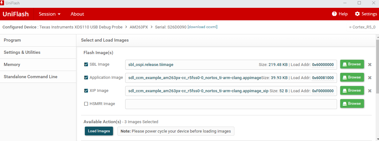
Task: Switch to the Memory section
Action: tap(38, 65)
